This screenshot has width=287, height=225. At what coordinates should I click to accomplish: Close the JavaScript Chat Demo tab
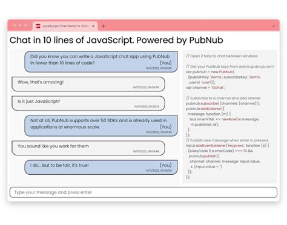pyautogui.click(x=93, y=26)
